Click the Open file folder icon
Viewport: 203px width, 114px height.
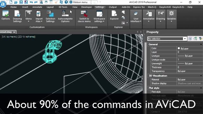coord(16,2)
